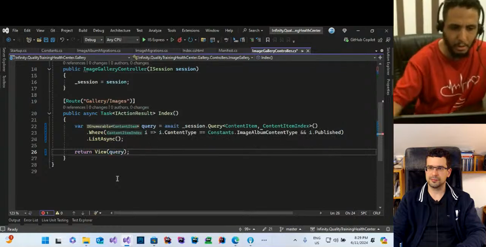
Task: Collapse the Index method on line 20
Action: [49, 113]
